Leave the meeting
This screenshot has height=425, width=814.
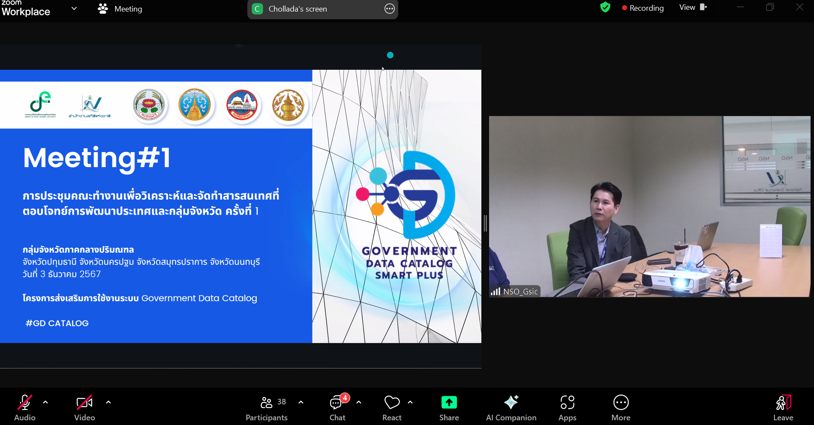point(783,407)
